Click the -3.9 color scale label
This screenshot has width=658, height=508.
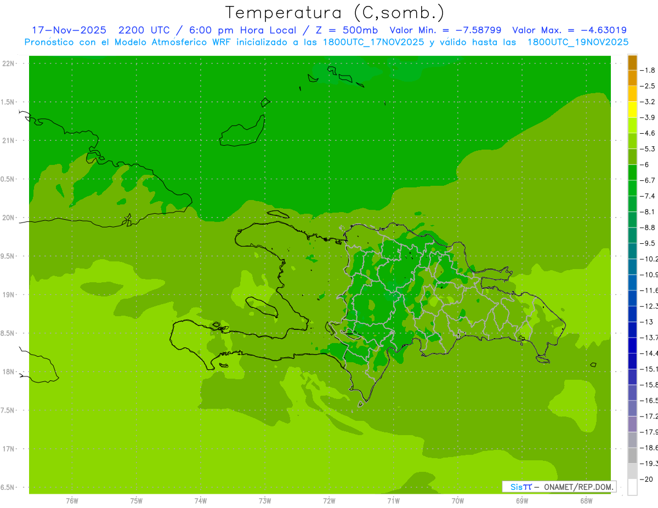648,117
